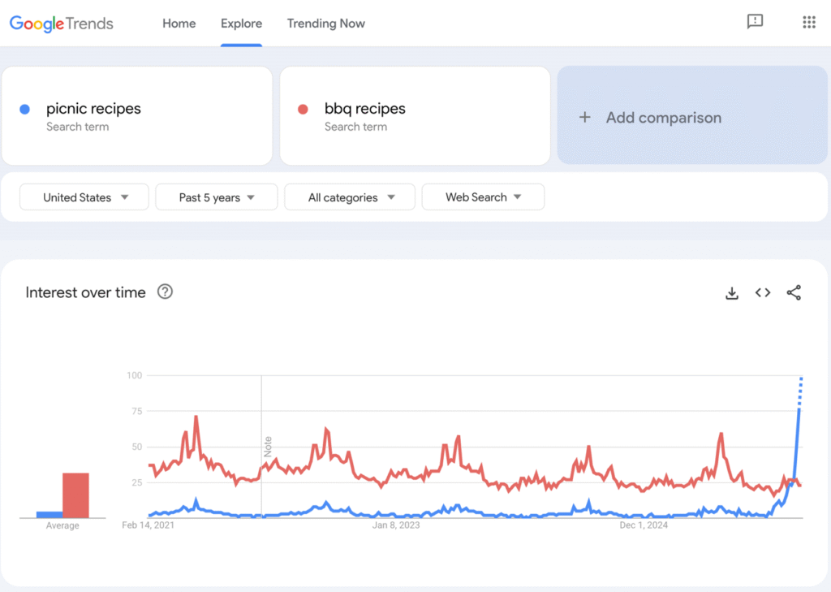Screen dimensions: 831x592
Task: Expand the All categories dropdown
Action: click(x=349, y=197)
